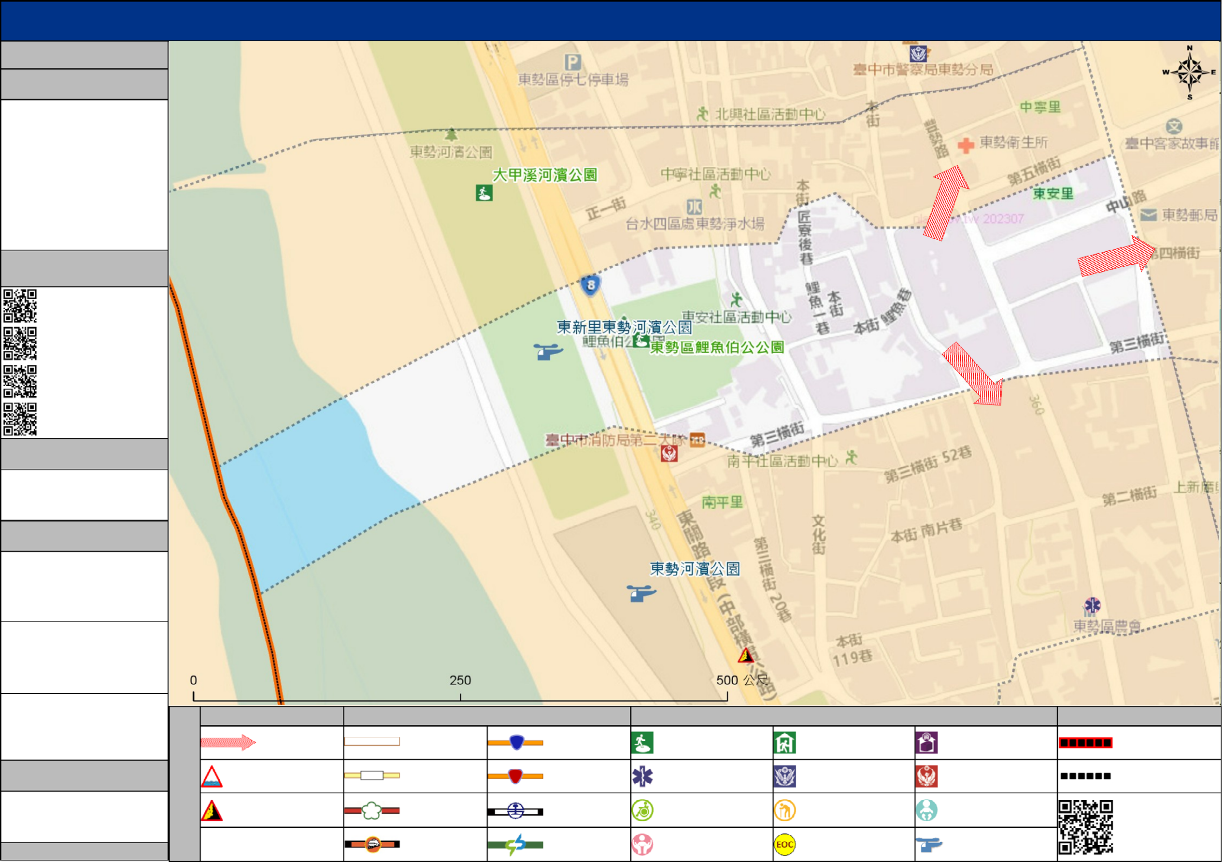Click the topmost QR code in left panel
Screen dimensions: 1224x864
click(x=20, y=306)
